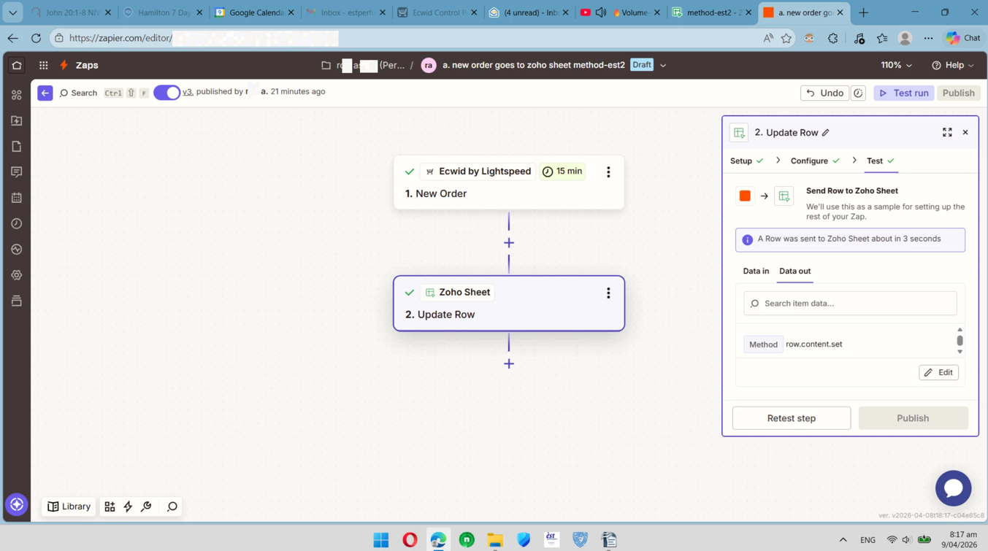Screen dimensions: 988x551
Task: Switch to the Setup tab
Action: pyautogui.click(x=747, y=161)
